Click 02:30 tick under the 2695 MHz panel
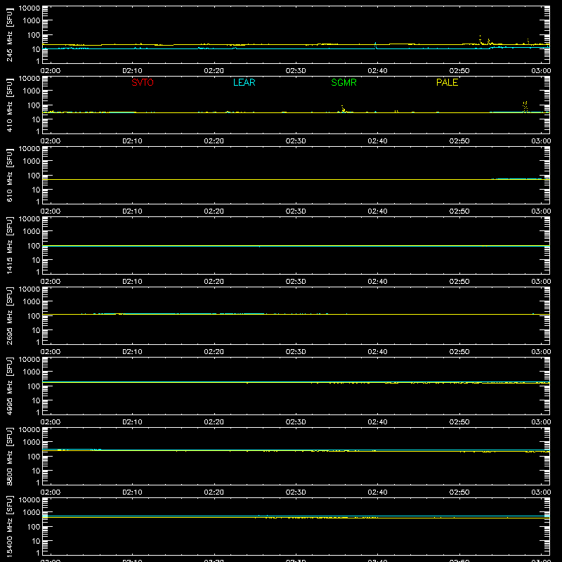Viewport: 562px width, 562px height. point(296,352)
